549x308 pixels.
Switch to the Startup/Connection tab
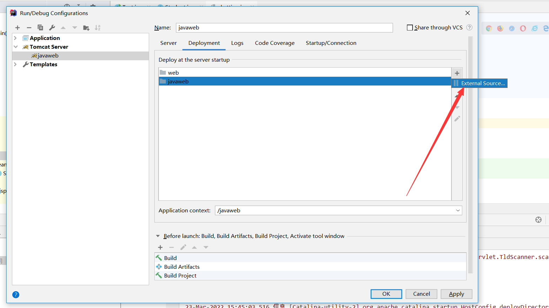coord(331,43)
